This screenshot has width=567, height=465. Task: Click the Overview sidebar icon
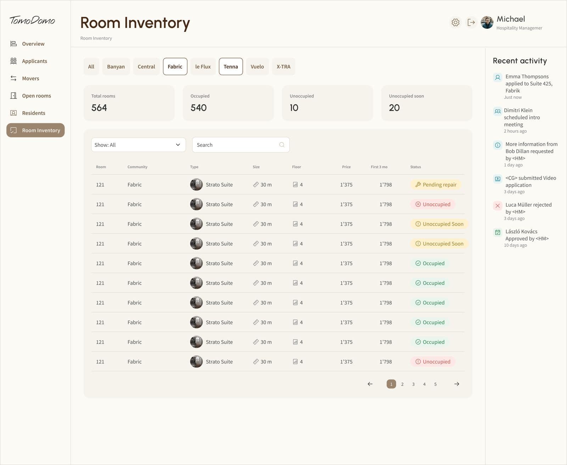coord(13,44)
